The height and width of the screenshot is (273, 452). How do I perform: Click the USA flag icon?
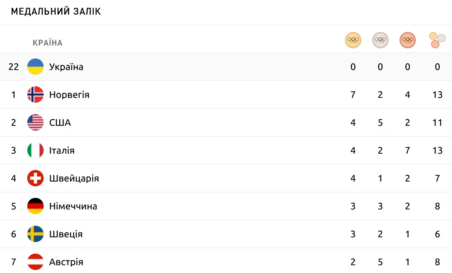(x=35, y=122)
